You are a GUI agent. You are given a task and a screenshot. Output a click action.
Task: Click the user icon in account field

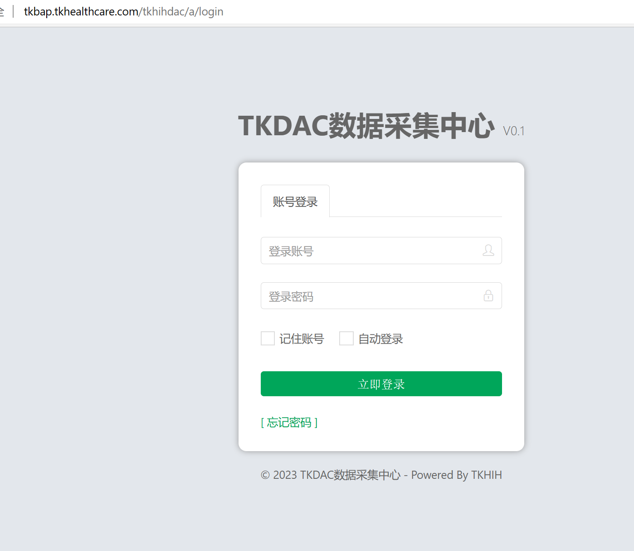point(488,250)
